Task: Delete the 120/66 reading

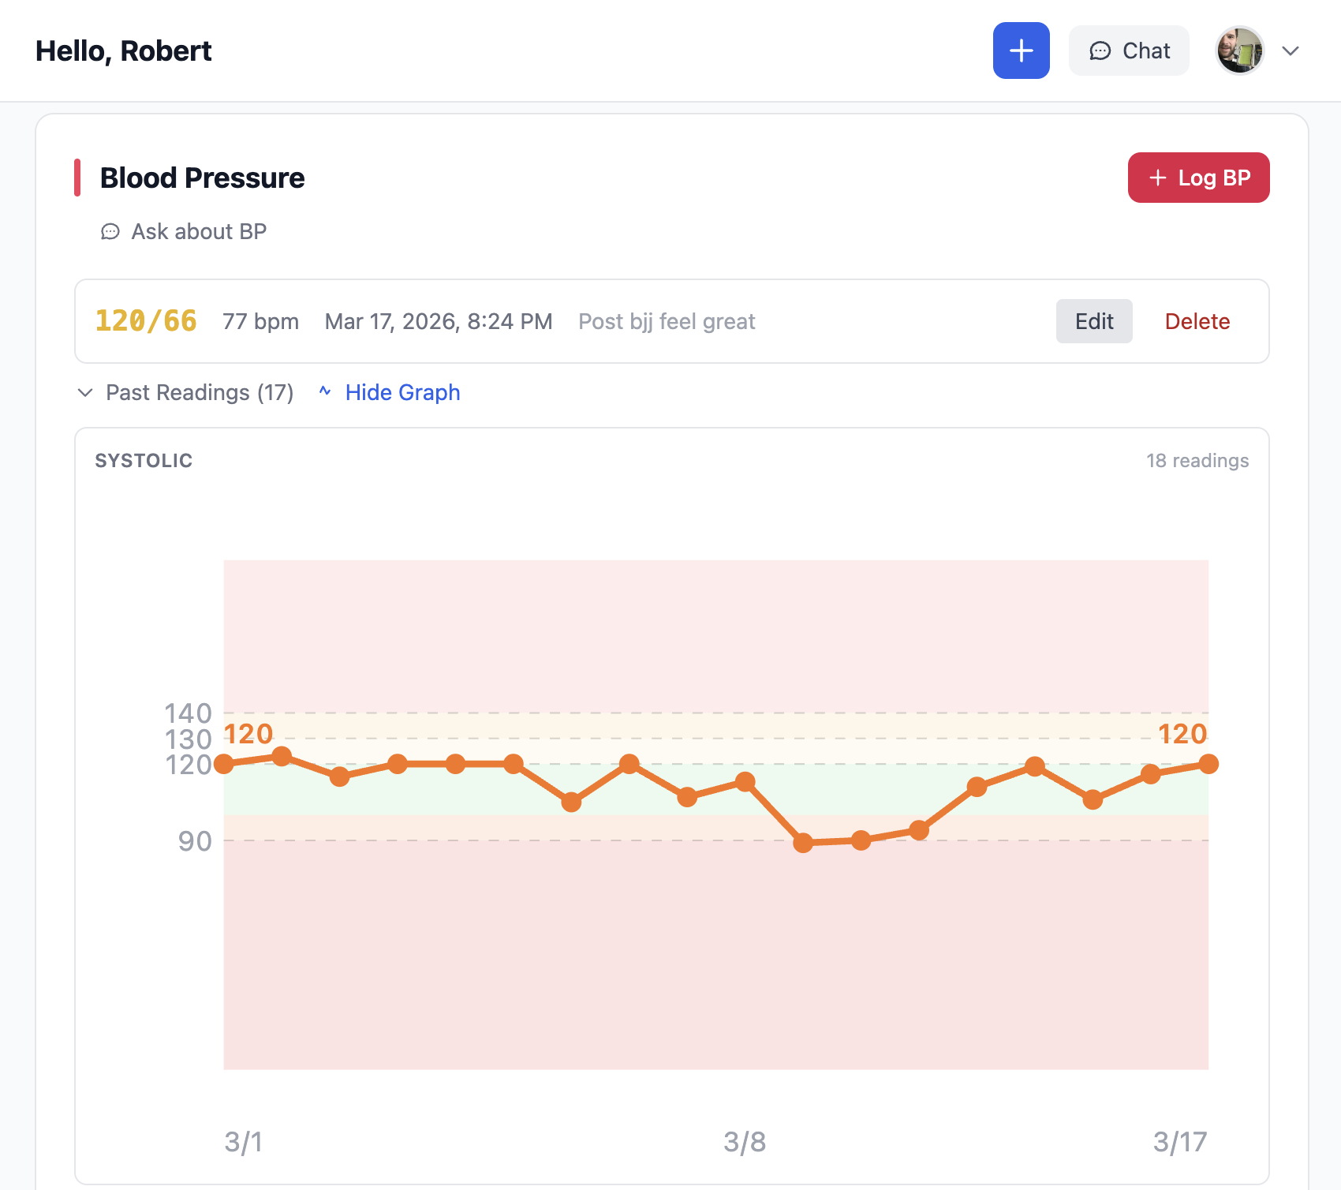Action: (x=1197, y=321)
